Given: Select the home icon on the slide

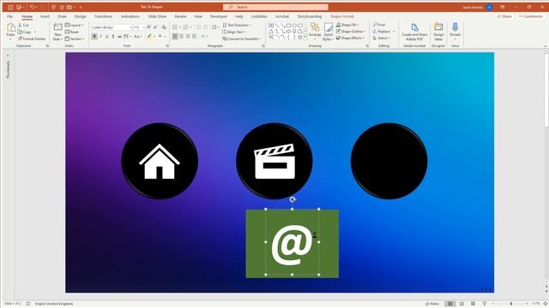Looking at the screenshot, I should (x=160, y=162).
